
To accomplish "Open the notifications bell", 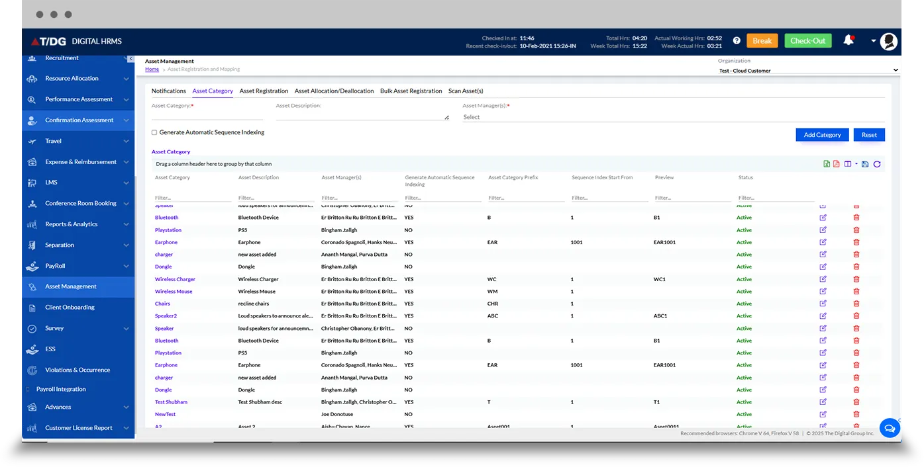I will [848, 40].
